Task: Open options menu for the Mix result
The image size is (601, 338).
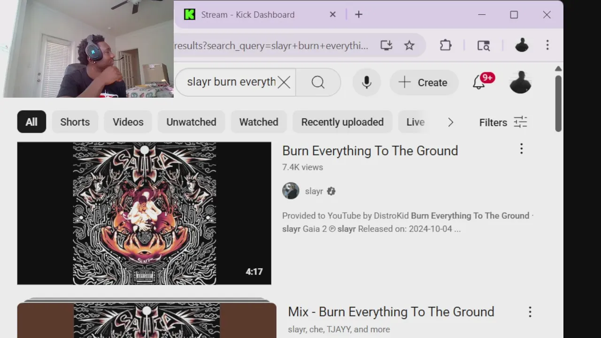Action: coord(530,312)
